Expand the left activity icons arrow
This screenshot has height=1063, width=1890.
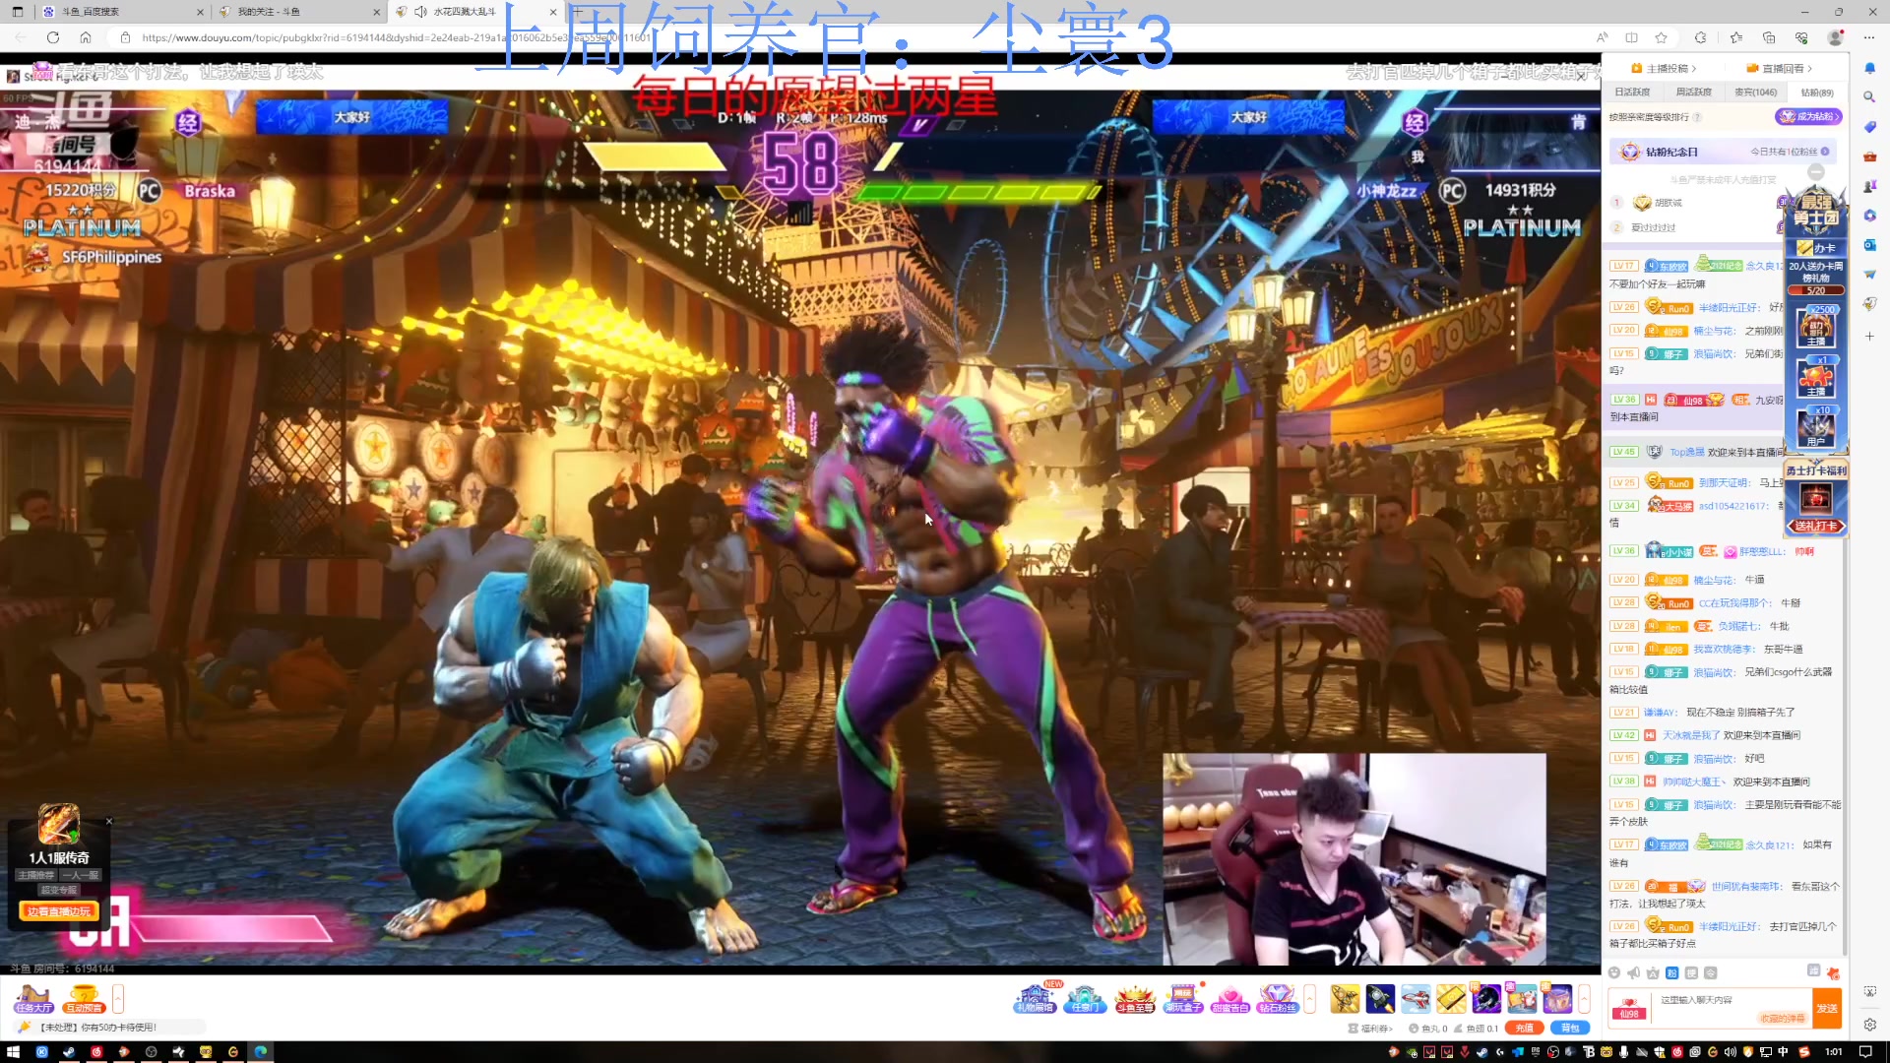click(118, 998)
